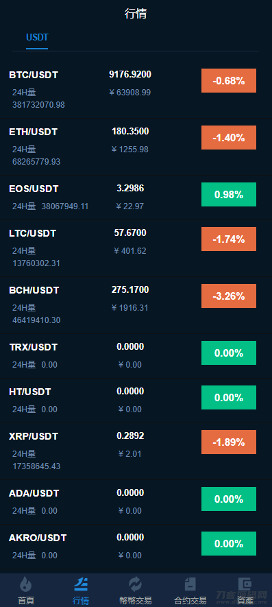Click the -1.74% badge for LTC
The image size is (272, 607).
229,239
